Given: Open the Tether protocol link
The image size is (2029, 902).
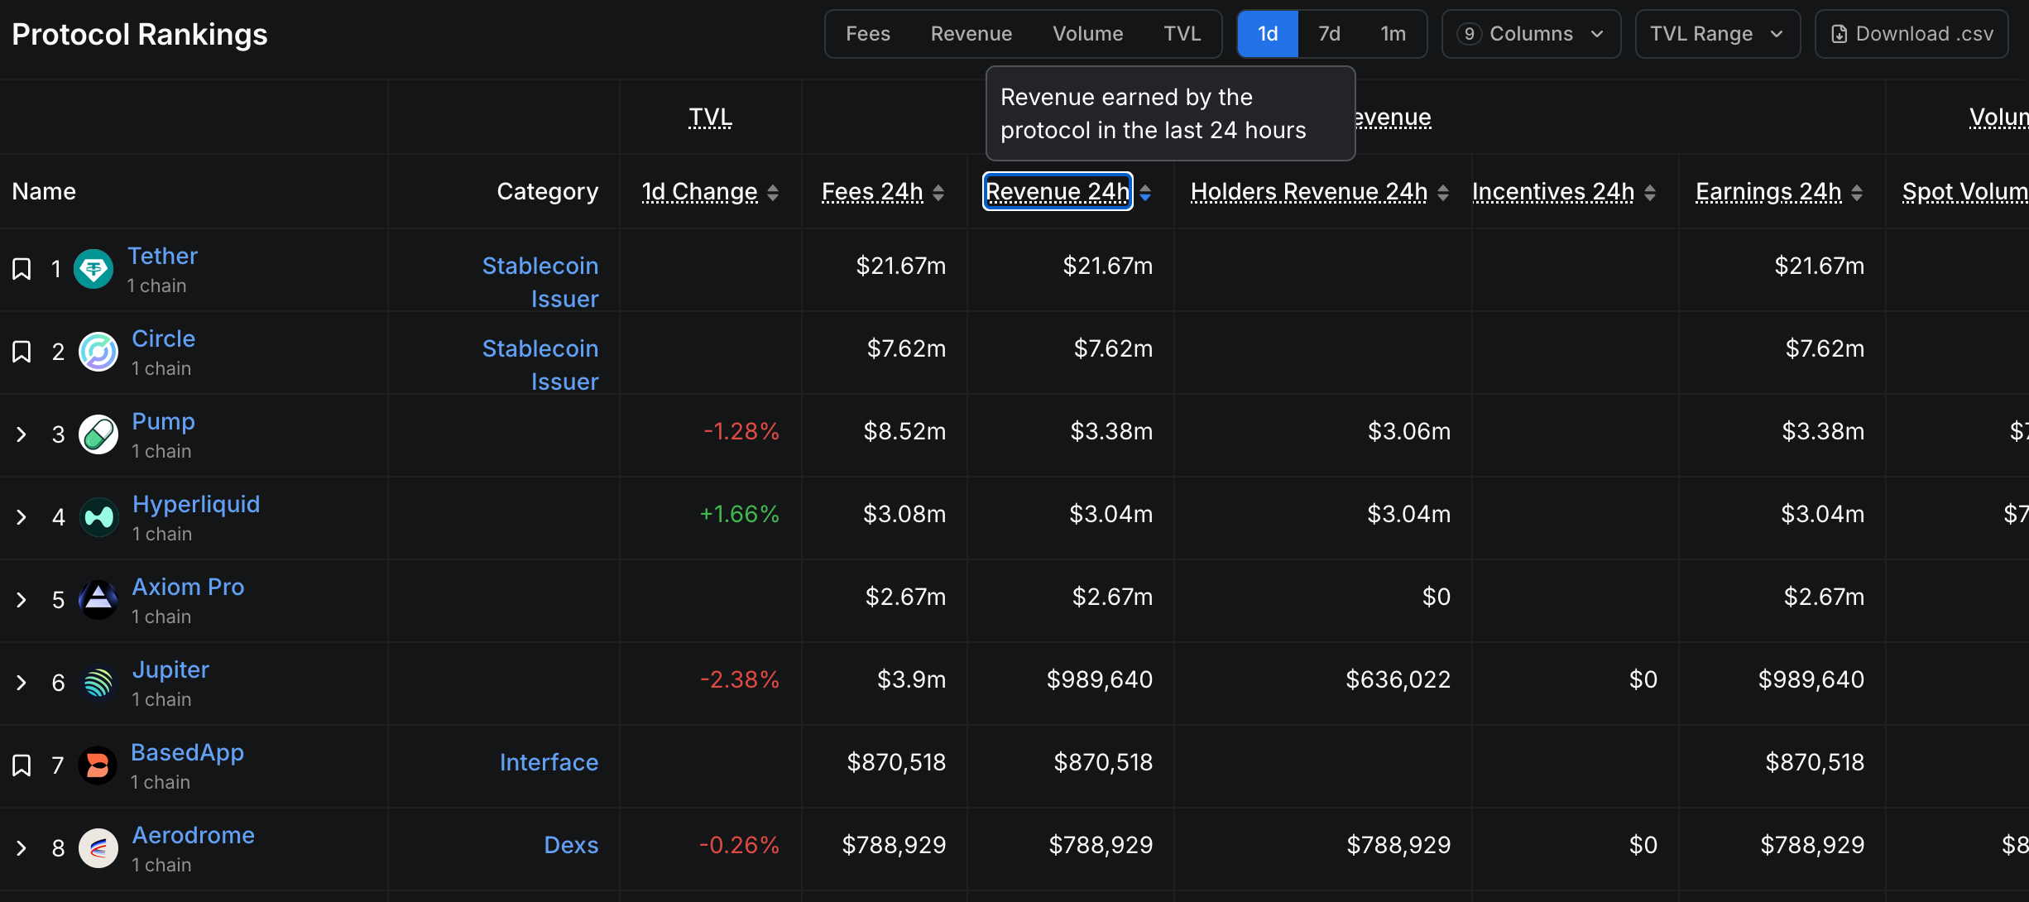Looking at the screenshot, I should pos(163,256).
